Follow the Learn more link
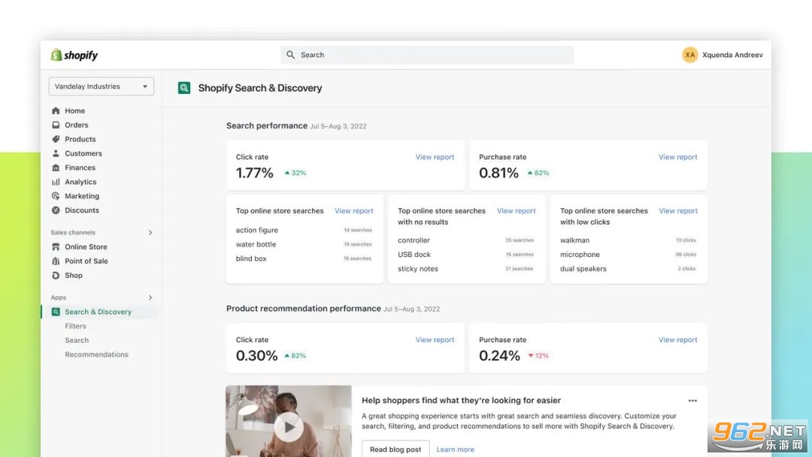812x457 pixels. click(x=455, y=449)
